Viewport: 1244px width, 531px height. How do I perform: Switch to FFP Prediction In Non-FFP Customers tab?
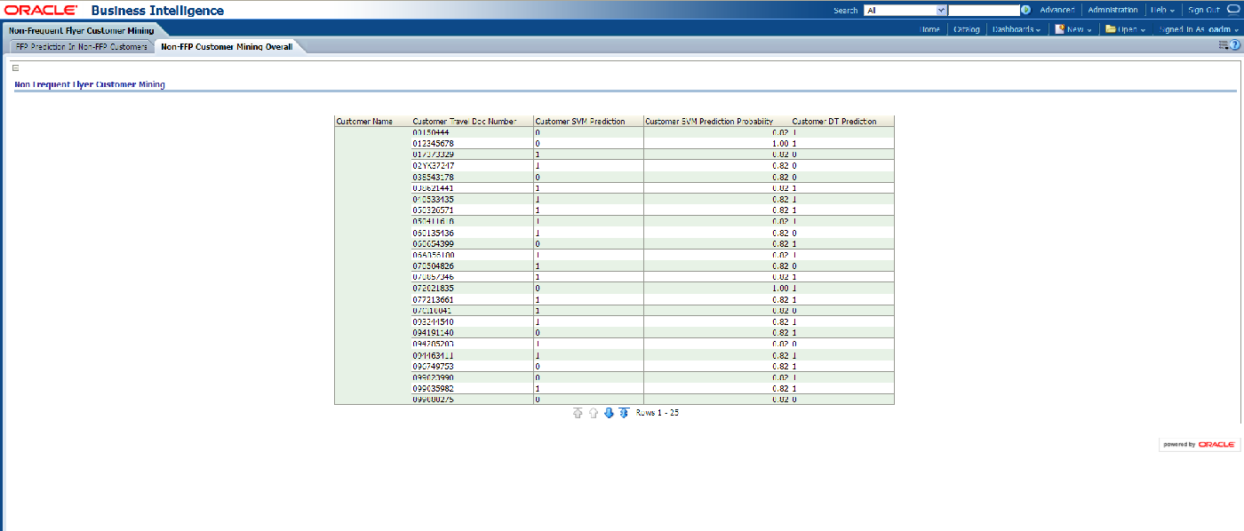[x=81, y=46]
